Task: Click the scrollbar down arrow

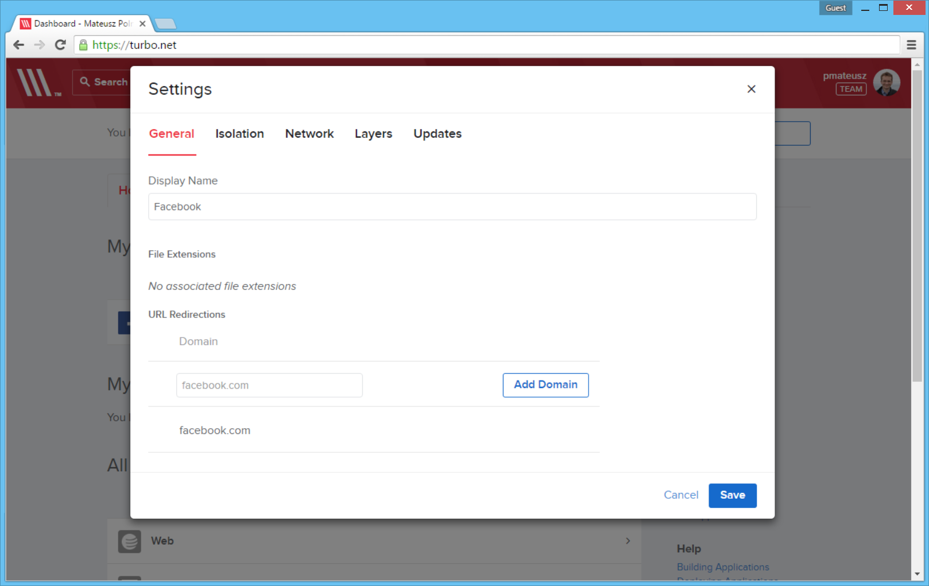Action: pyautogui.click(x=916, y=574)
